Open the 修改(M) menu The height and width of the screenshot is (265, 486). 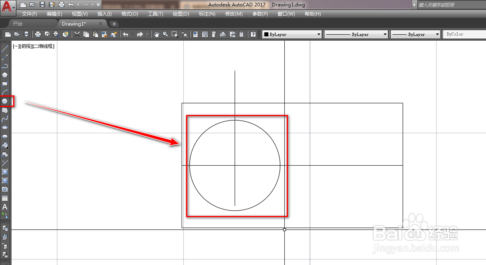[x=234, y=14]
